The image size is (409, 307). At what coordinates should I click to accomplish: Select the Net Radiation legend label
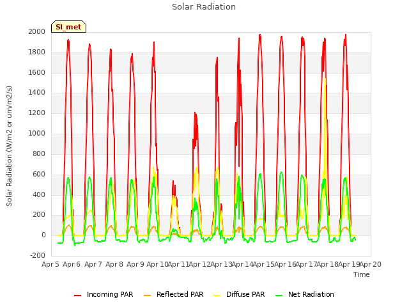(x=311, y=294)
